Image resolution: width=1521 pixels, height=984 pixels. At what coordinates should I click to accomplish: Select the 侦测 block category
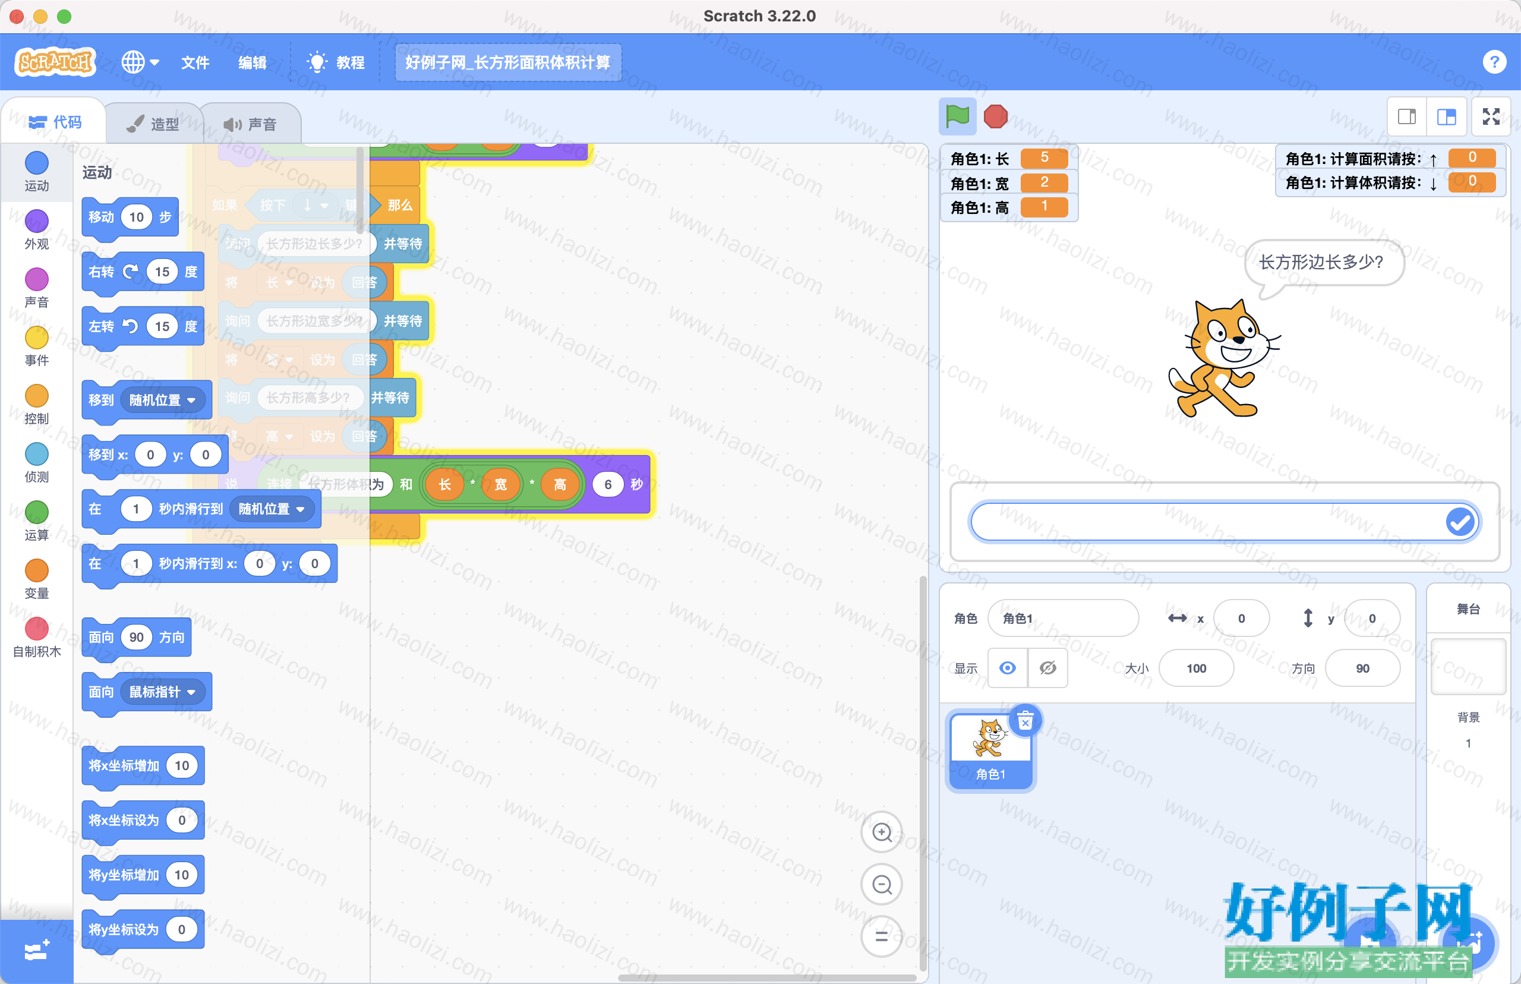click(36, 463)
